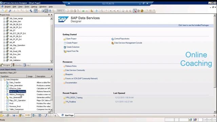Click the Job_HF job icon
The width and height of the screenshot is (217, 122).
click(7, 42)
